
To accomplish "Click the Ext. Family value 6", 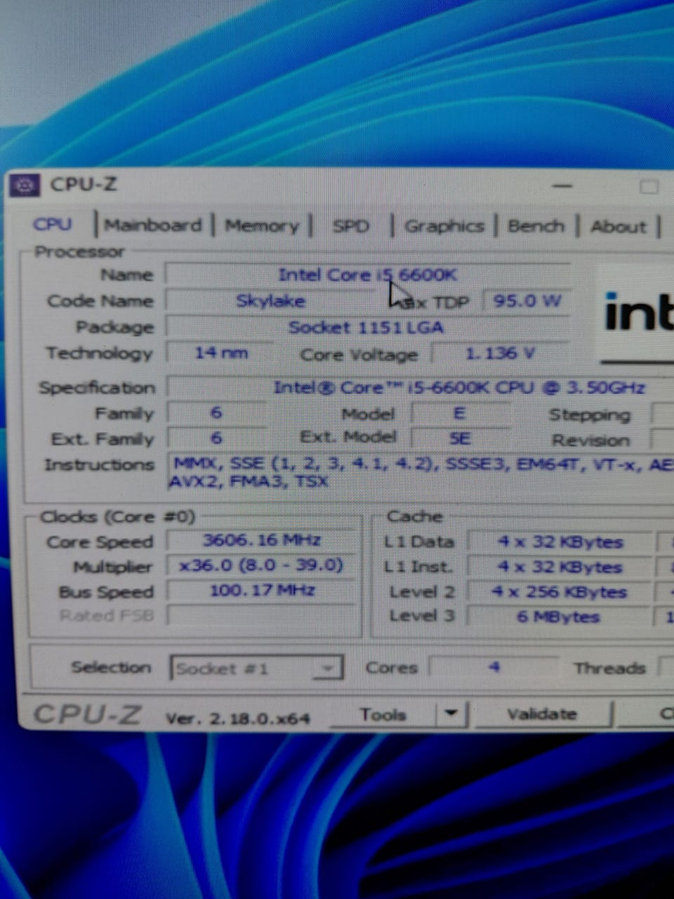I will pos(217,438).
